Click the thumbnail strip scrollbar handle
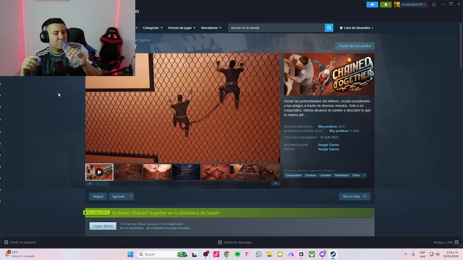Image resolution: width=463 pixels, height=260 pixels. tap(102, 183)
